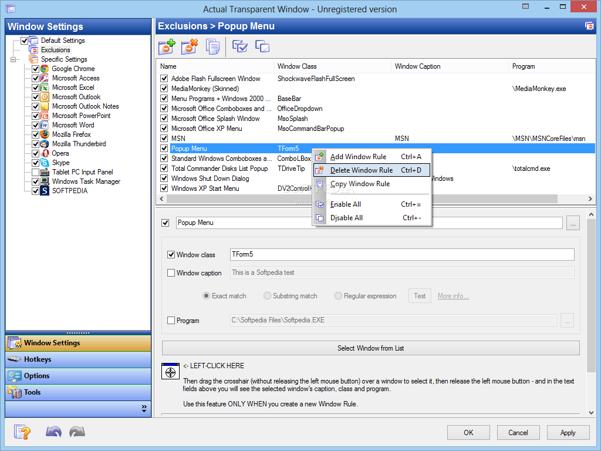Click the details panel scroll up arrow
Image resolution: width=601 pixels, height=451 pixels.
click(x=591, y=215)
